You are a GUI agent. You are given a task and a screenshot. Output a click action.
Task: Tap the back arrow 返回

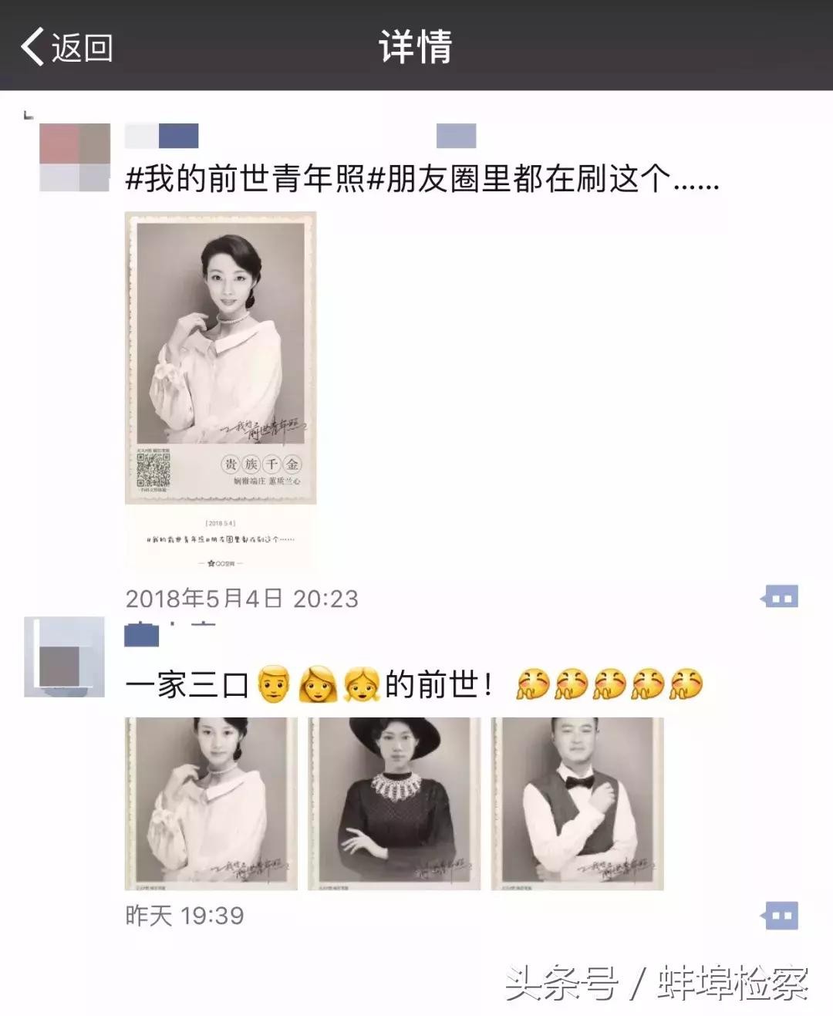click(66, 47)
